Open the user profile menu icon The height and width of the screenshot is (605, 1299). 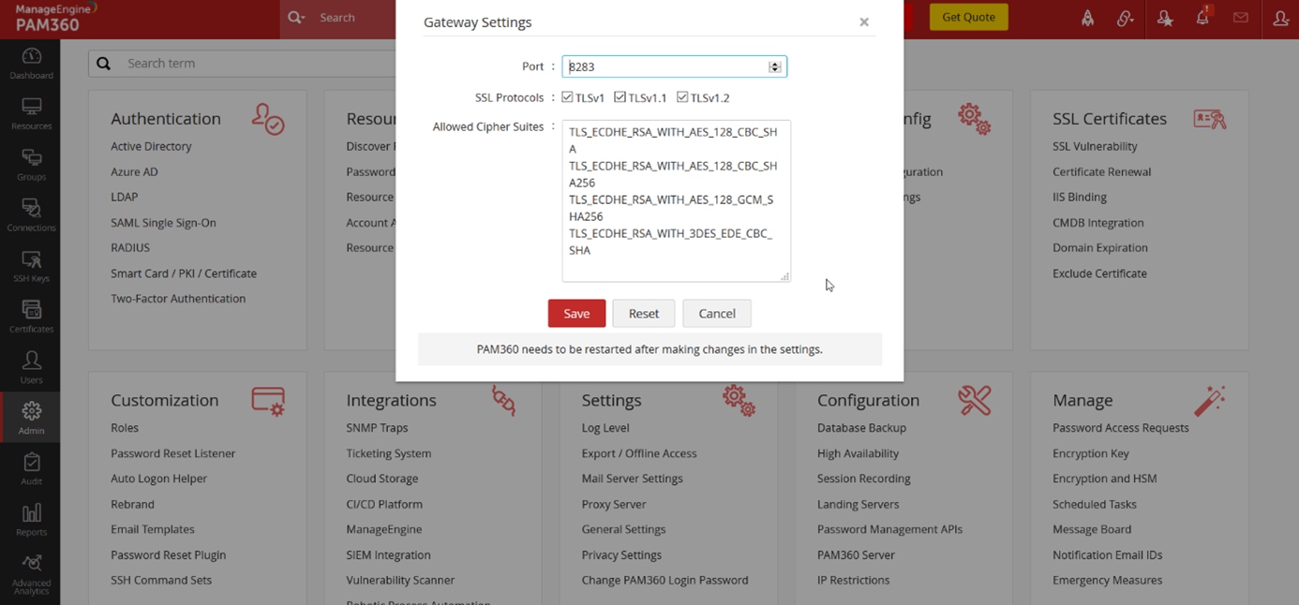coord(1280,18)
